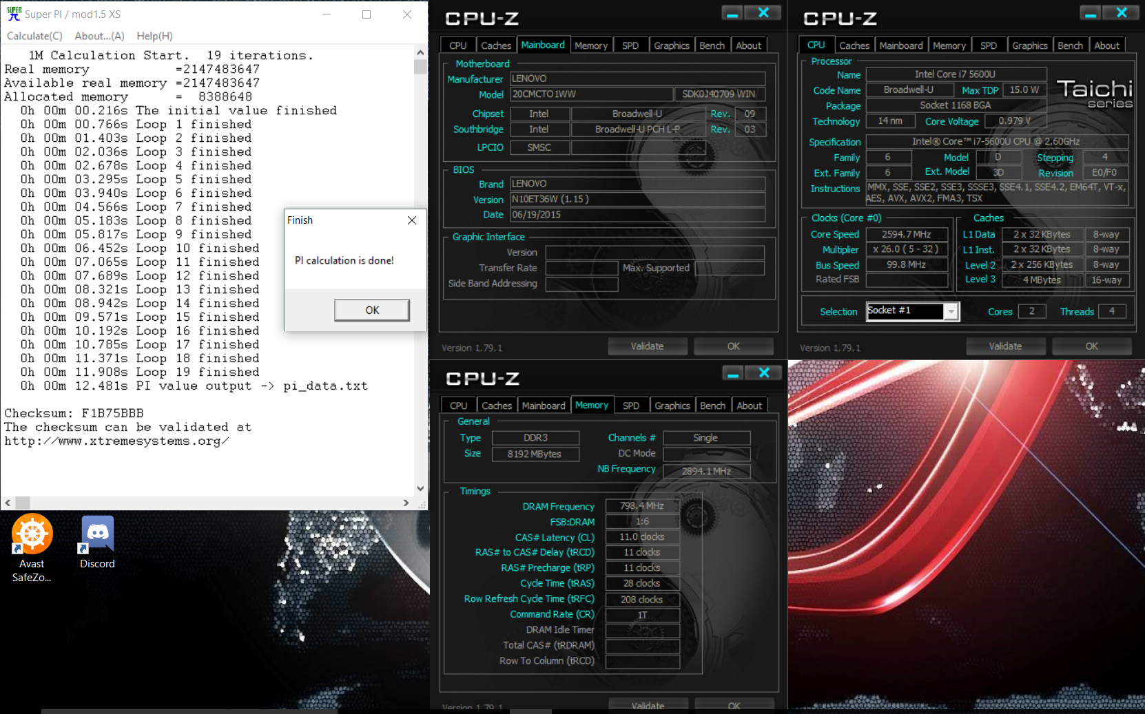Viewport: 1145px width, 714px height.
Task: Switch to About tab in the Memory CPU-Z window
Action: [x=750, y=406]
